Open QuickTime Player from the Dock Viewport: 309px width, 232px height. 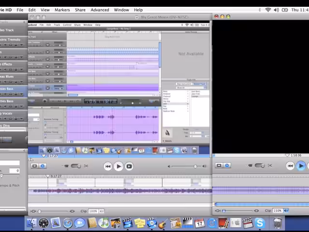(212, 223)
